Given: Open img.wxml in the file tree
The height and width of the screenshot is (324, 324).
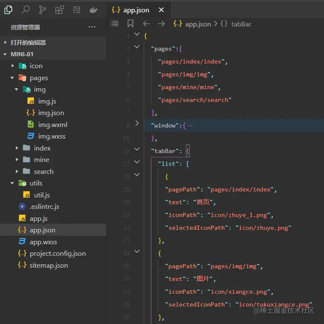Looking at the screenshot, I should [53, 124].
